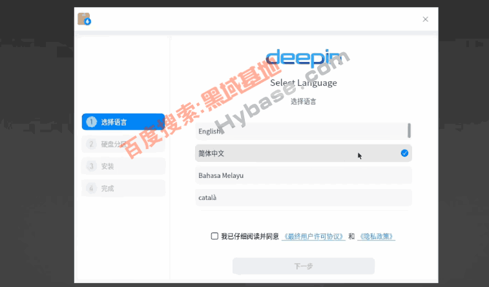This screenshot has width=489, height=287.
Task: Open the 隐私政策 link
Action: 376,237
